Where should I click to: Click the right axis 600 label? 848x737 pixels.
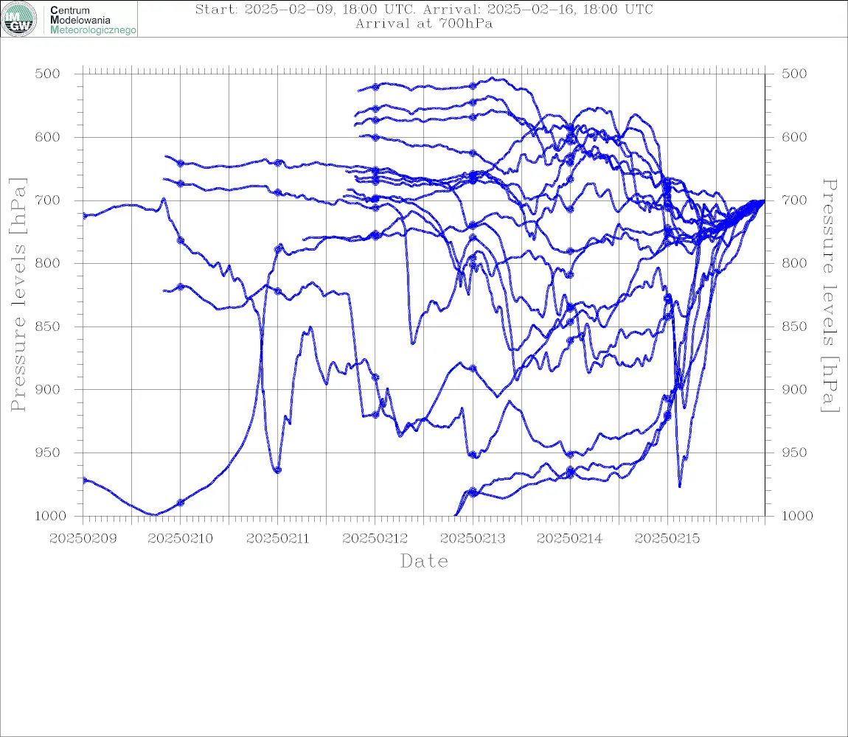794,137
